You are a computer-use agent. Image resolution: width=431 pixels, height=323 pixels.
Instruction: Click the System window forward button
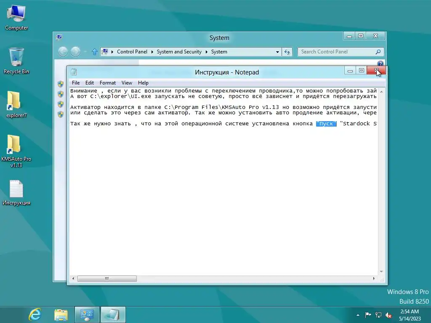click(76, 52)
